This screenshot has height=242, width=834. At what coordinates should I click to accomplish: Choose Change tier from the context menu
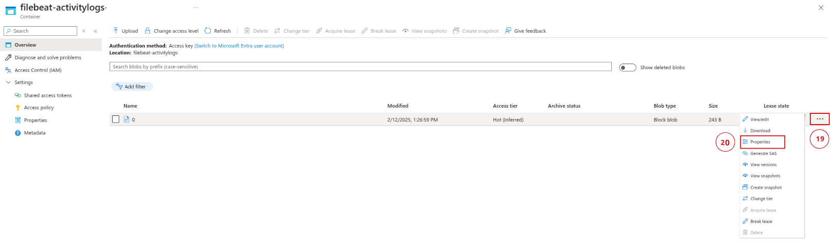point(772,198)
